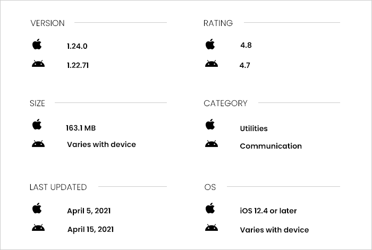Select the Android version 1.22.71 text
Screen dimensions: 372x250
tap(78, 65)
